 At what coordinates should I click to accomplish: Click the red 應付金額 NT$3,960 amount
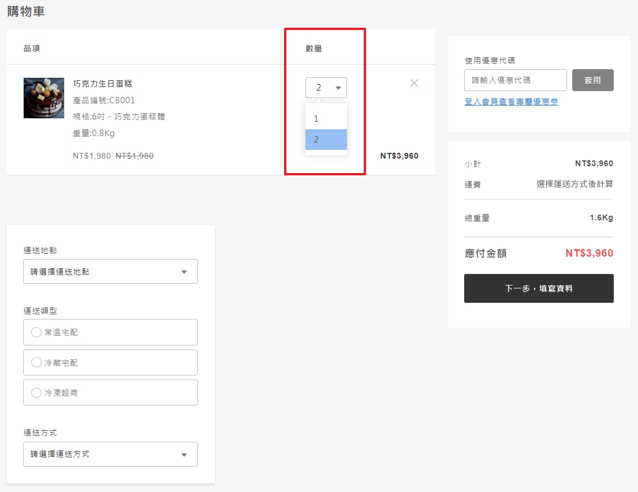pyautogui.click(x=589, y=253)
